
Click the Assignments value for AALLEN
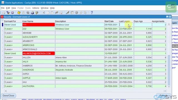[x=159, y=57]
